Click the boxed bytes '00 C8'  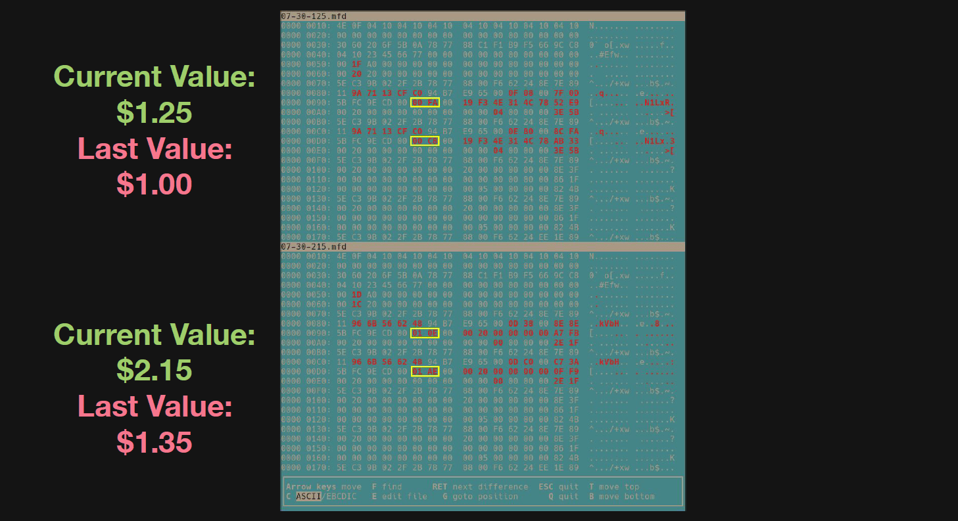(425, 141)
